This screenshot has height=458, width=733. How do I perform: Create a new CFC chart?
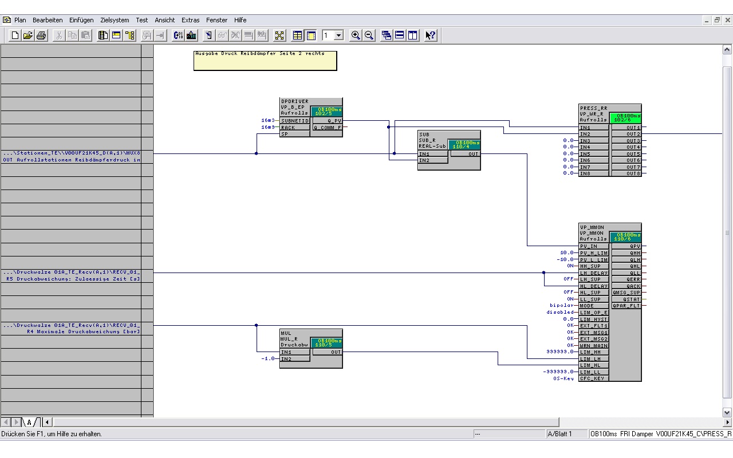coord(14,35)
